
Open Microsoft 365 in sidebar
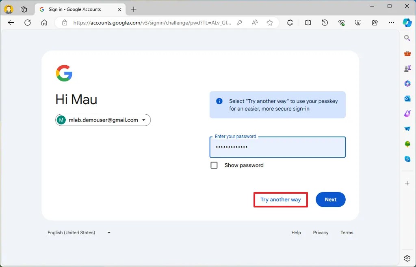coord(407,83)
